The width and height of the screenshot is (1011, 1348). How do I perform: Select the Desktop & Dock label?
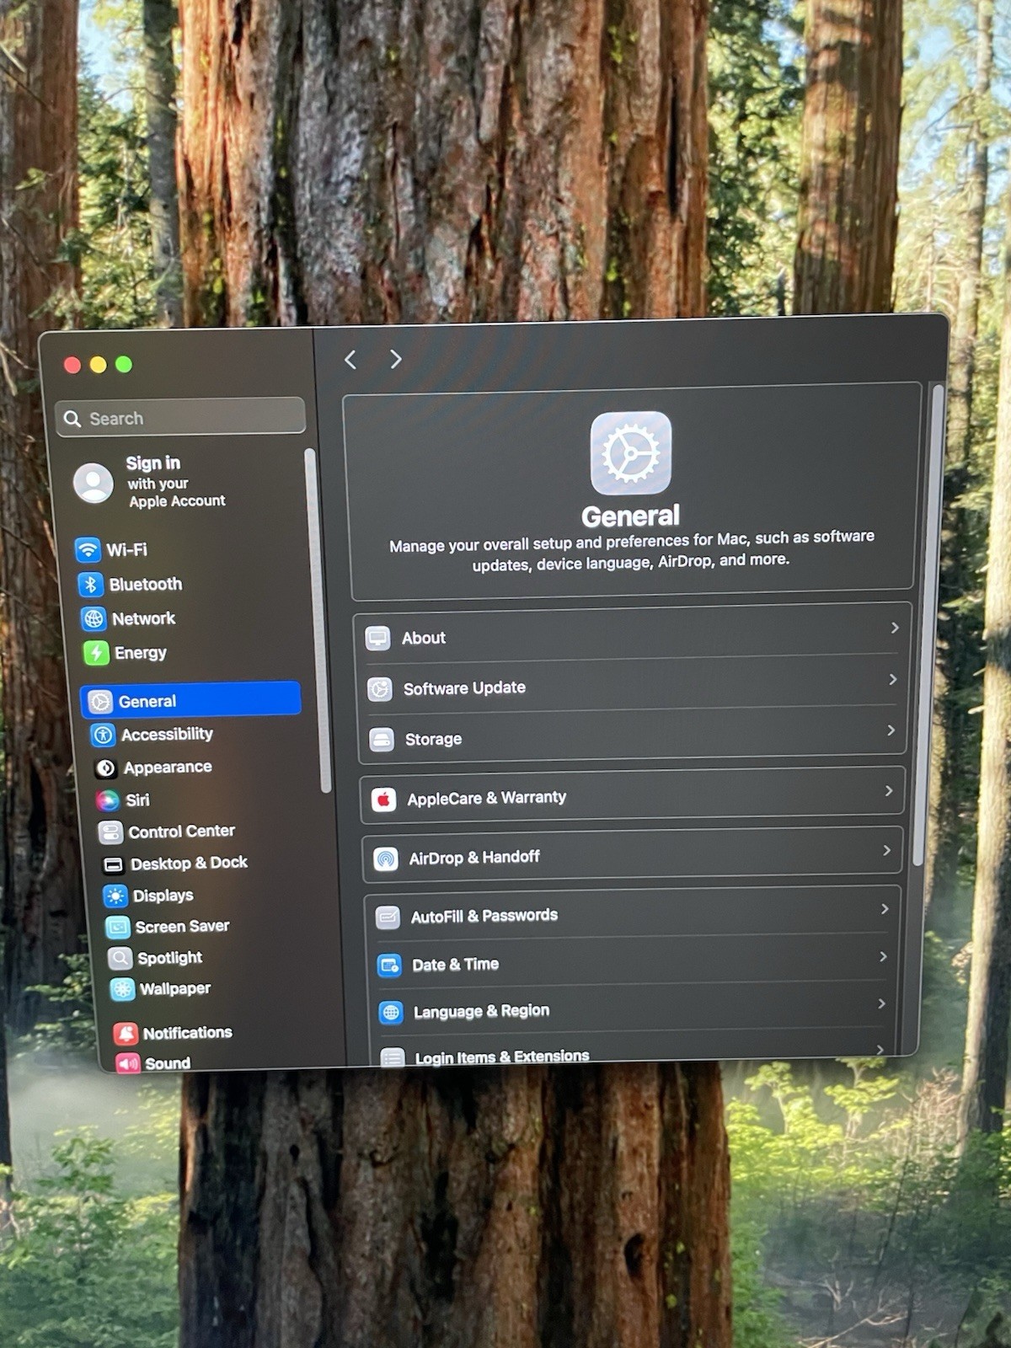(x=189, y=864)
